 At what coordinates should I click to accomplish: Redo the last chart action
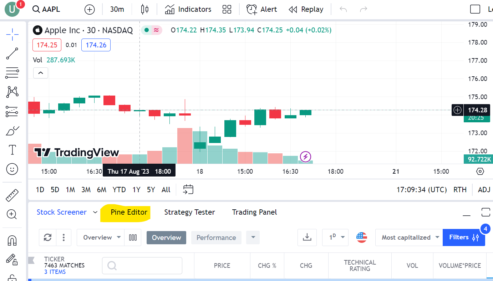coord(364,9)
